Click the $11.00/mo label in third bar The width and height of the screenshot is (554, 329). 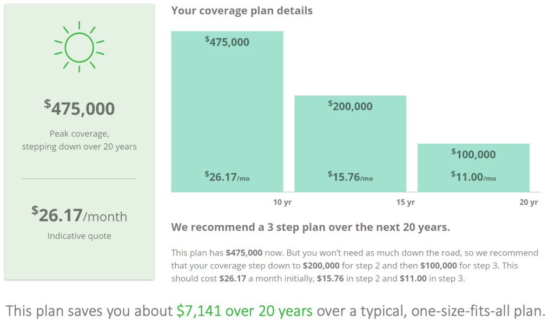473,176
